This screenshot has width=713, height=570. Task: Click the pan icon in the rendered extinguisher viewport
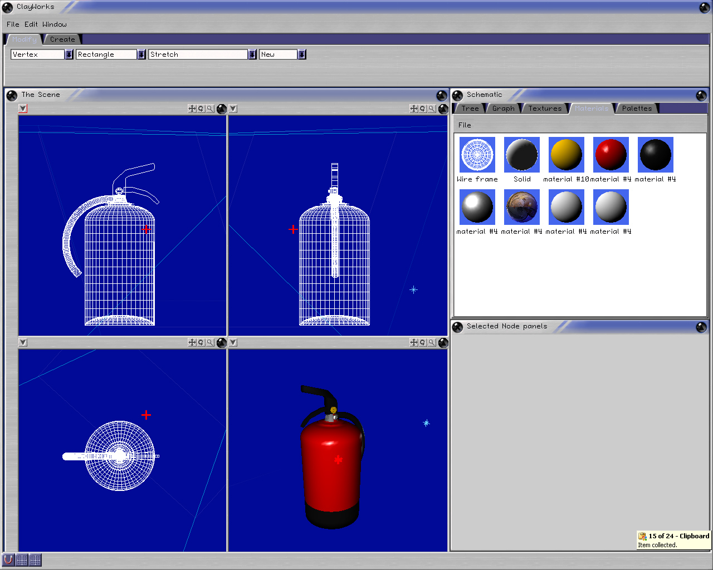pyautogui.click(x=413, y=342)
